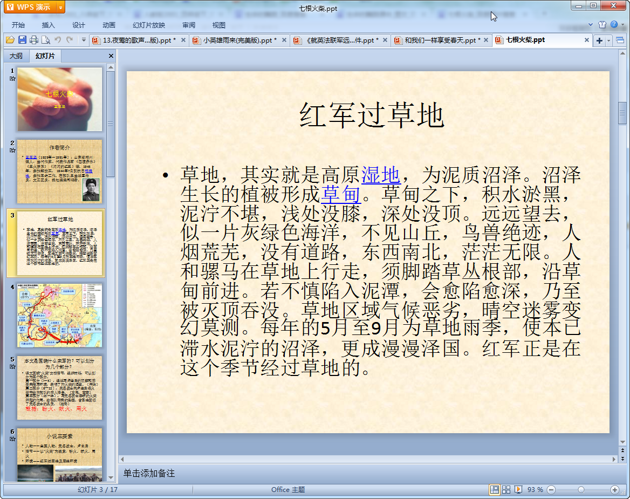630x499 pixels.
Task: Switch to the 大纲 panel tab
Action: click(17, 56)
